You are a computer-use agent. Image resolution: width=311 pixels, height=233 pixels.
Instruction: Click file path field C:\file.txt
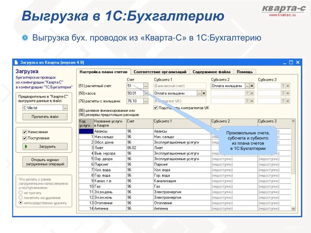[x=43, y=108]
